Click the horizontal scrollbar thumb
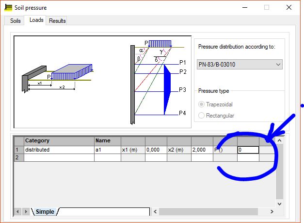The height and width of the screenshot is (223, 304). coord(208,211)
